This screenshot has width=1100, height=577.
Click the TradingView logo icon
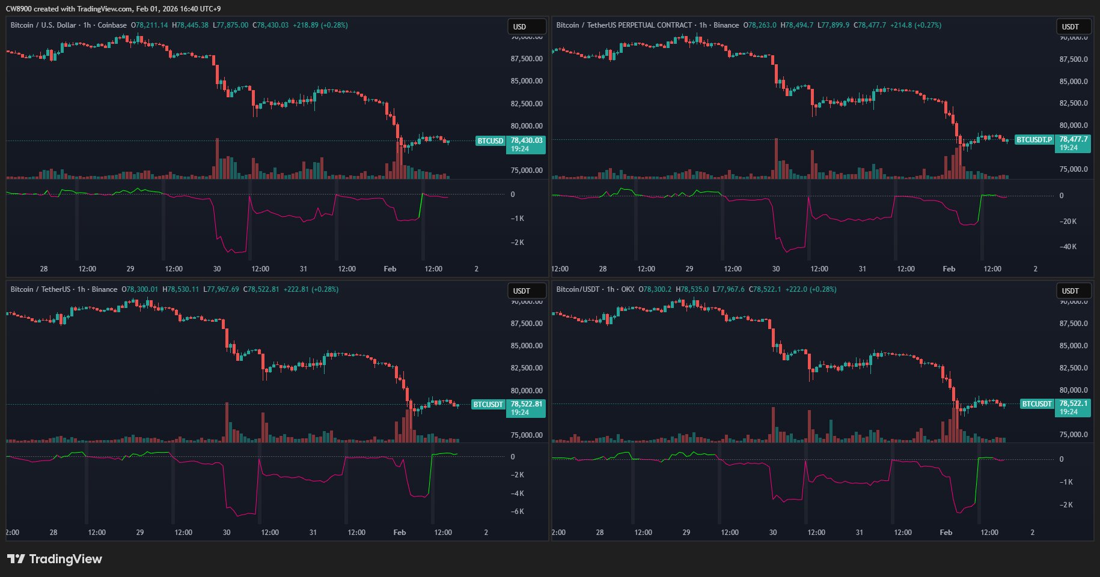pos(16,559)
